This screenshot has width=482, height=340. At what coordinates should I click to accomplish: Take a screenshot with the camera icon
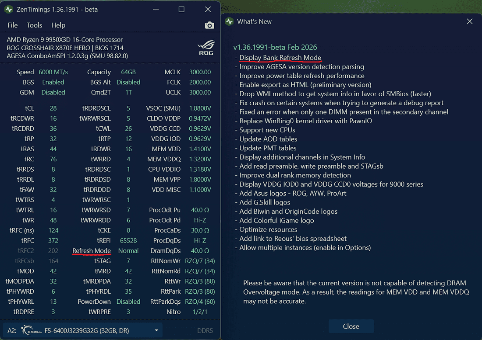[x=209, y=25]
